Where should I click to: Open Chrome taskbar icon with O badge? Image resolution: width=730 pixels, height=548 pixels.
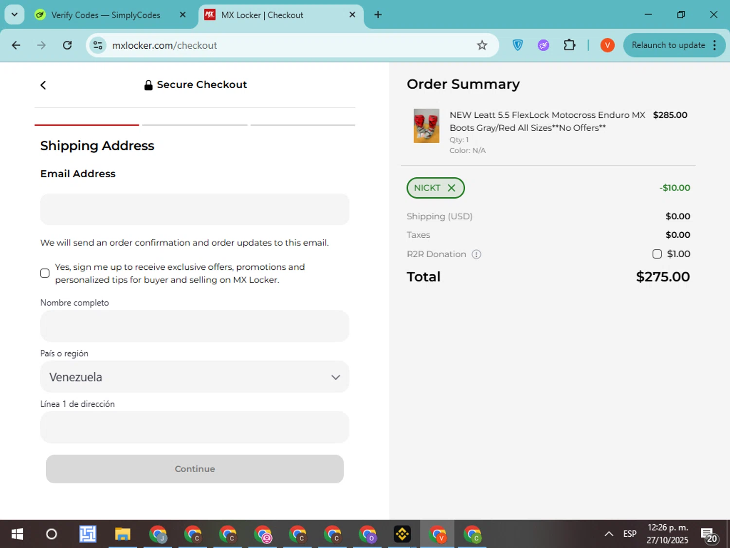[x=367, y=534]
